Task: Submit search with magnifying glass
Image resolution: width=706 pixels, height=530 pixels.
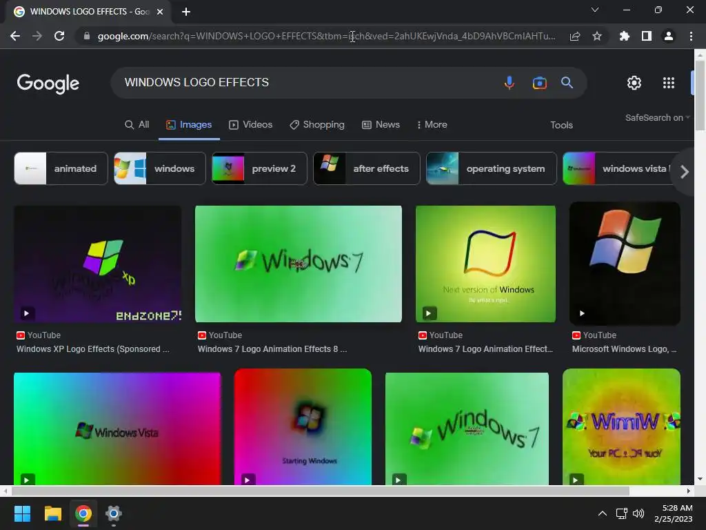Action: [x=567, y=83]
